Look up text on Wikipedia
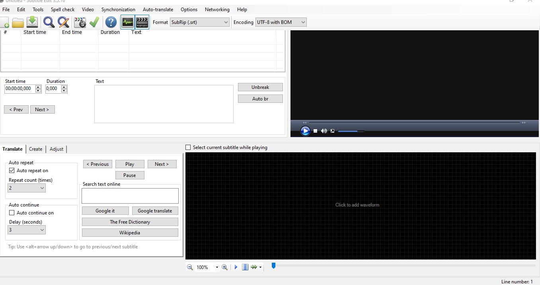The image size is (540, 285). 130,232
